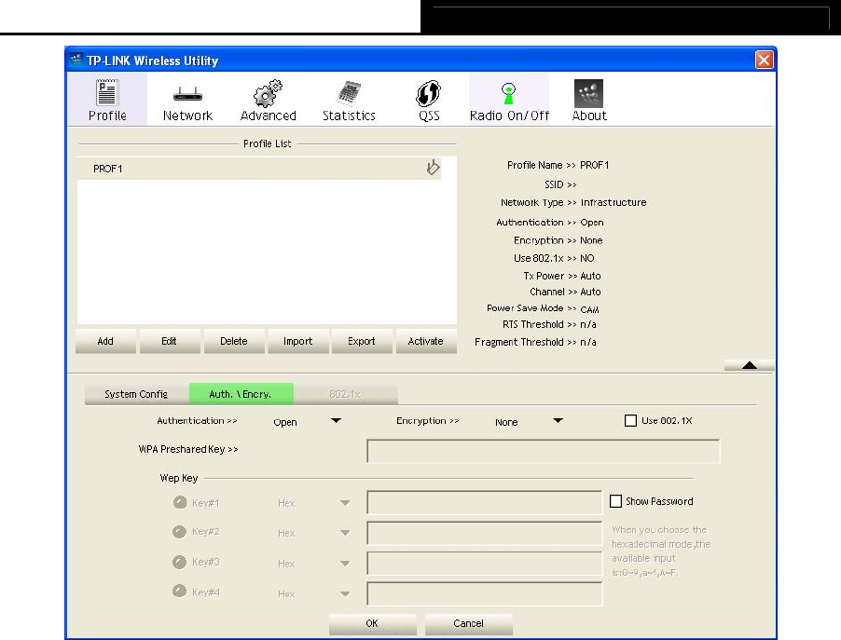
Task: Select the Key#2 radio button
Action: (x=180, y=532)
